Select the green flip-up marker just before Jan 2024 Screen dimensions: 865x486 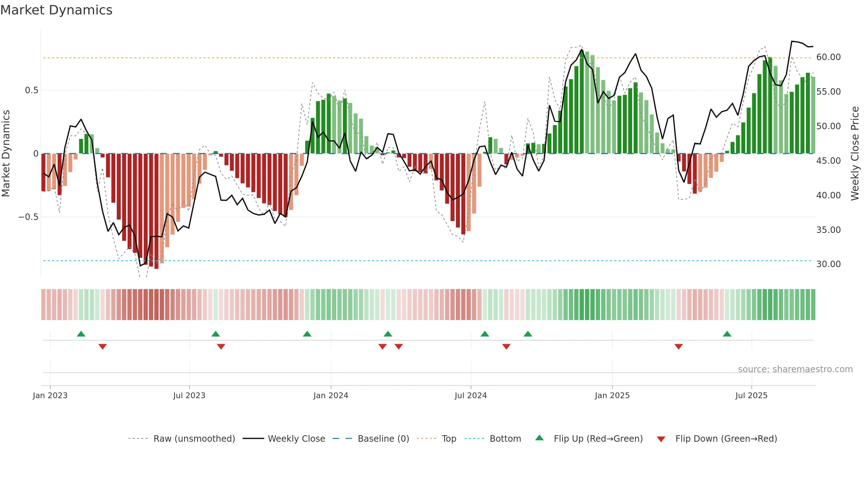[x=307, y=334]
